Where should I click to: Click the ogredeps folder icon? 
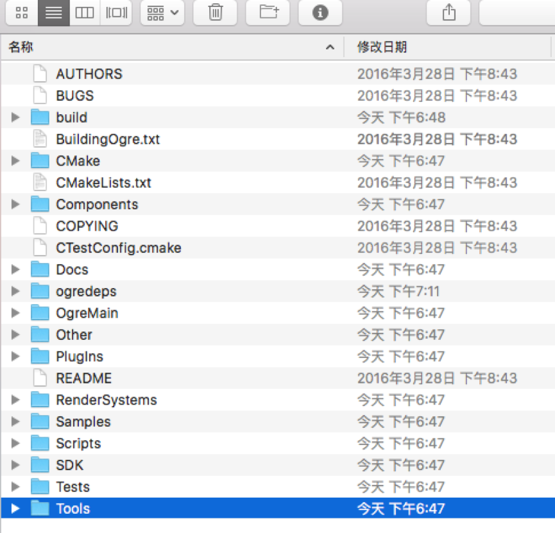(x=40, y=291)
